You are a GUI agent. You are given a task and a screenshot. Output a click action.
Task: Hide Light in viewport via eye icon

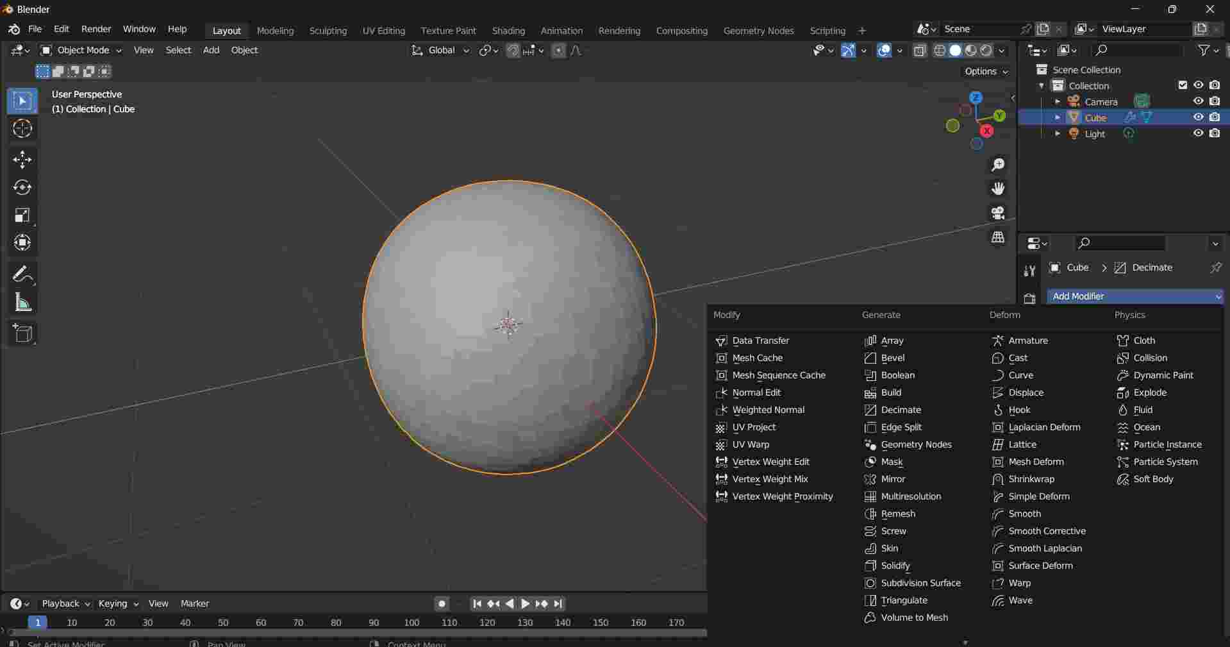pos(1198,133)
